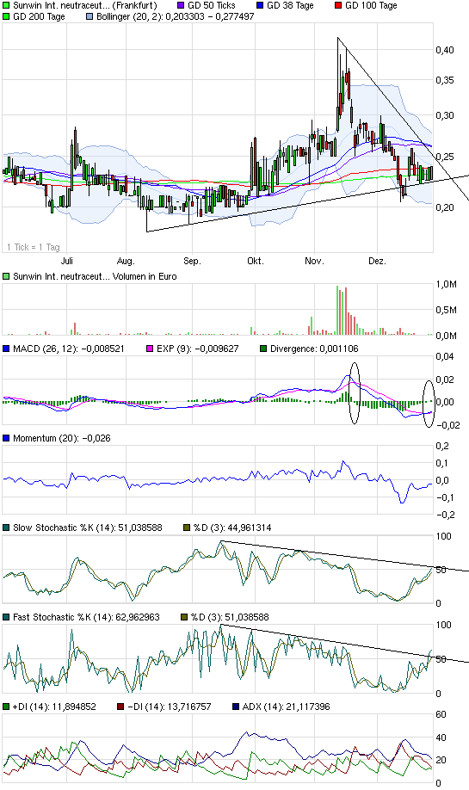Click the 'Aug.' month label

126,261
